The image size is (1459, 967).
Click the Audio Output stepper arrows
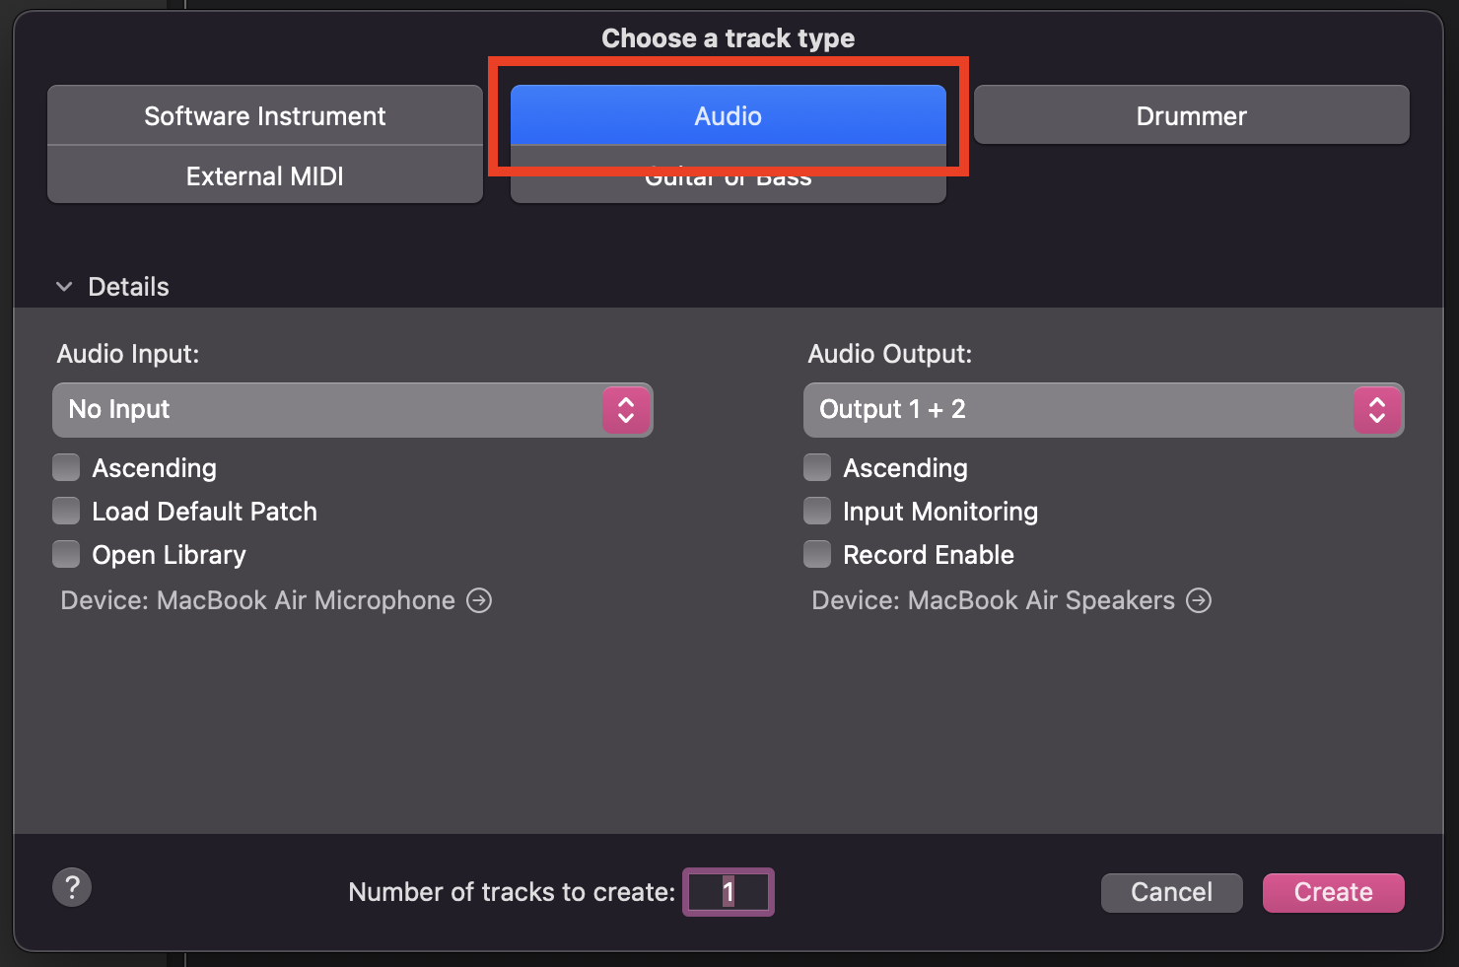click(x=1377, y=409)
